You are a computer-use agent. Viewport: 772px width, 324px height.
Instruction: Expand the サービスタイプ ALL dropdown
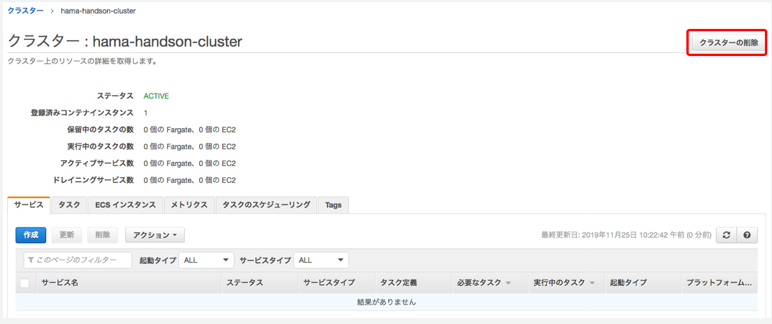point(321,260)
